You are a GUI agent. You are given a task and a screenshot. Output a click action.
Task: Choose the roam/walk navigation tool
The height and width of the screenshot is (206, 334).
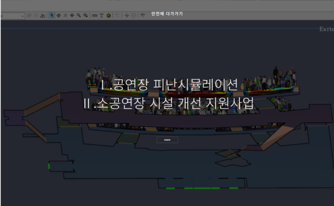pos(65,16)
